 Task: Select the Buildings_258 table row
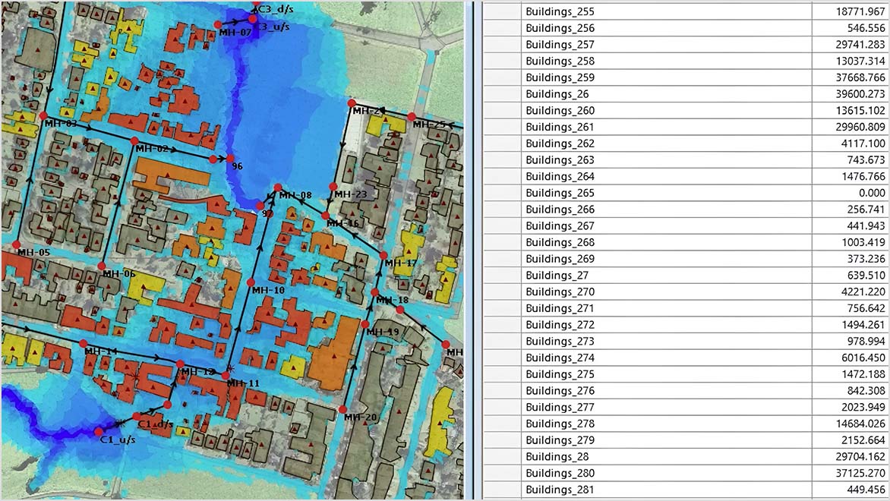coord(686,61)
